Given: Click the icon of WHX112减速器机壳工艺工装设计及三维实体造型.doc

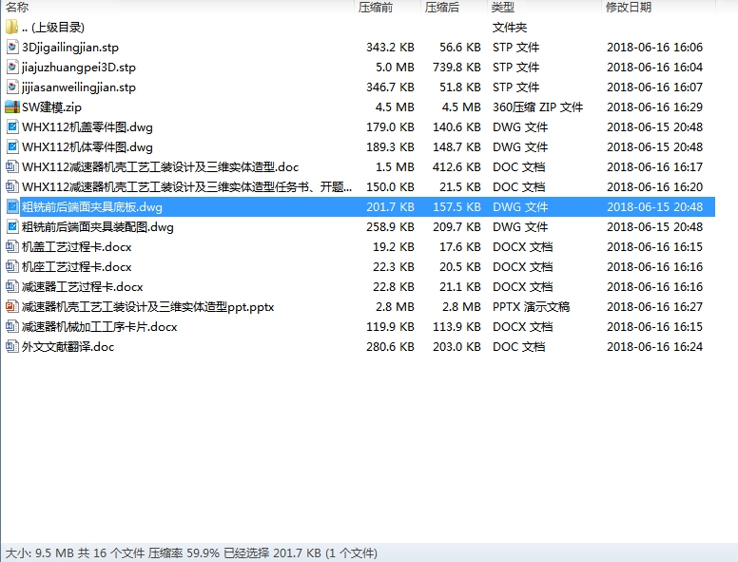Looking at the screenshot, I should tap(11, 167).
